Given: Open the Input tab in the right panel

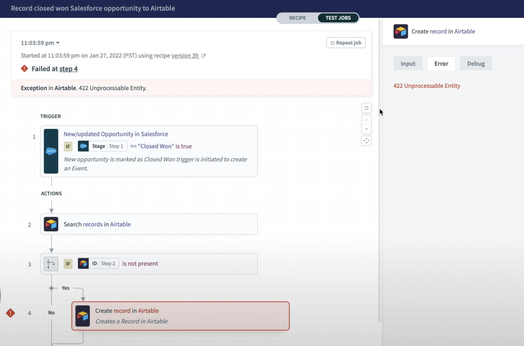Looking at the screenshot, I should [408, 63].
